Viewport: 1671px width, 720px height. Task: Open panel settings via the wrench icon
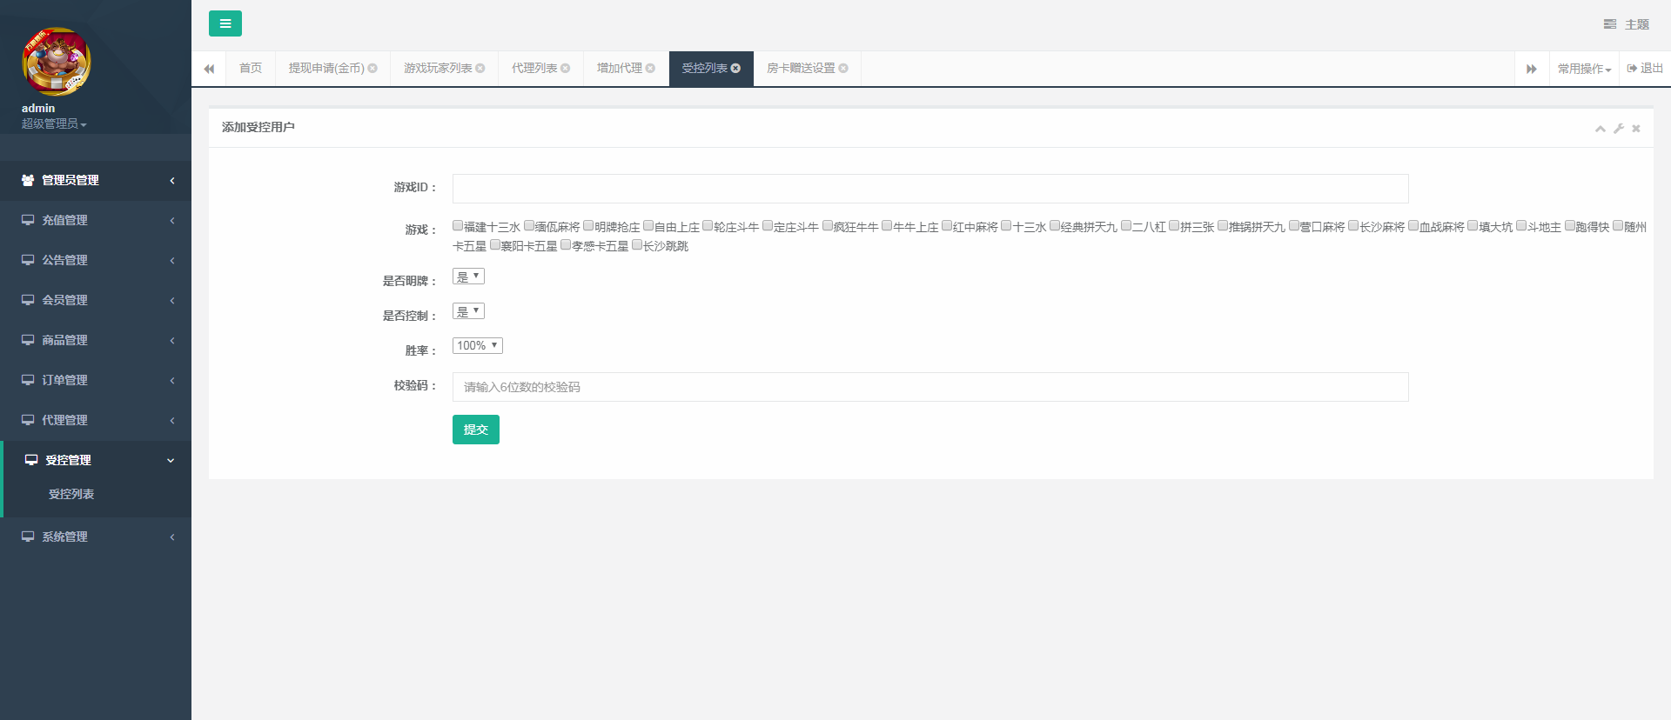(x=1619, y=129)
